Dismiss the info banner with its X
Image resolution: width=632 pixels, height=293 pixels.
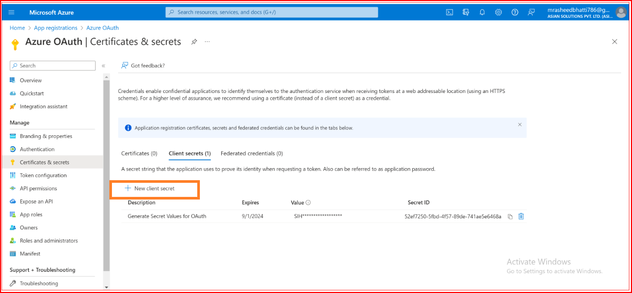pos(520,124)
